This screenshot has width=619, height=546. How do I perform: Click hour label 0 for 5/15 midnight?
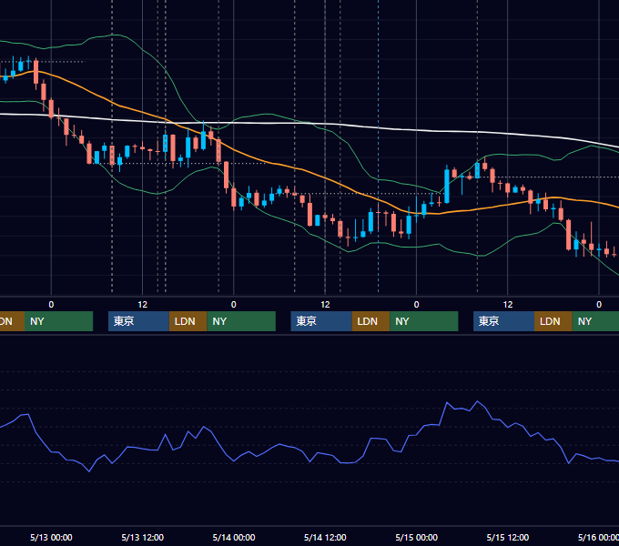(417, 305)
